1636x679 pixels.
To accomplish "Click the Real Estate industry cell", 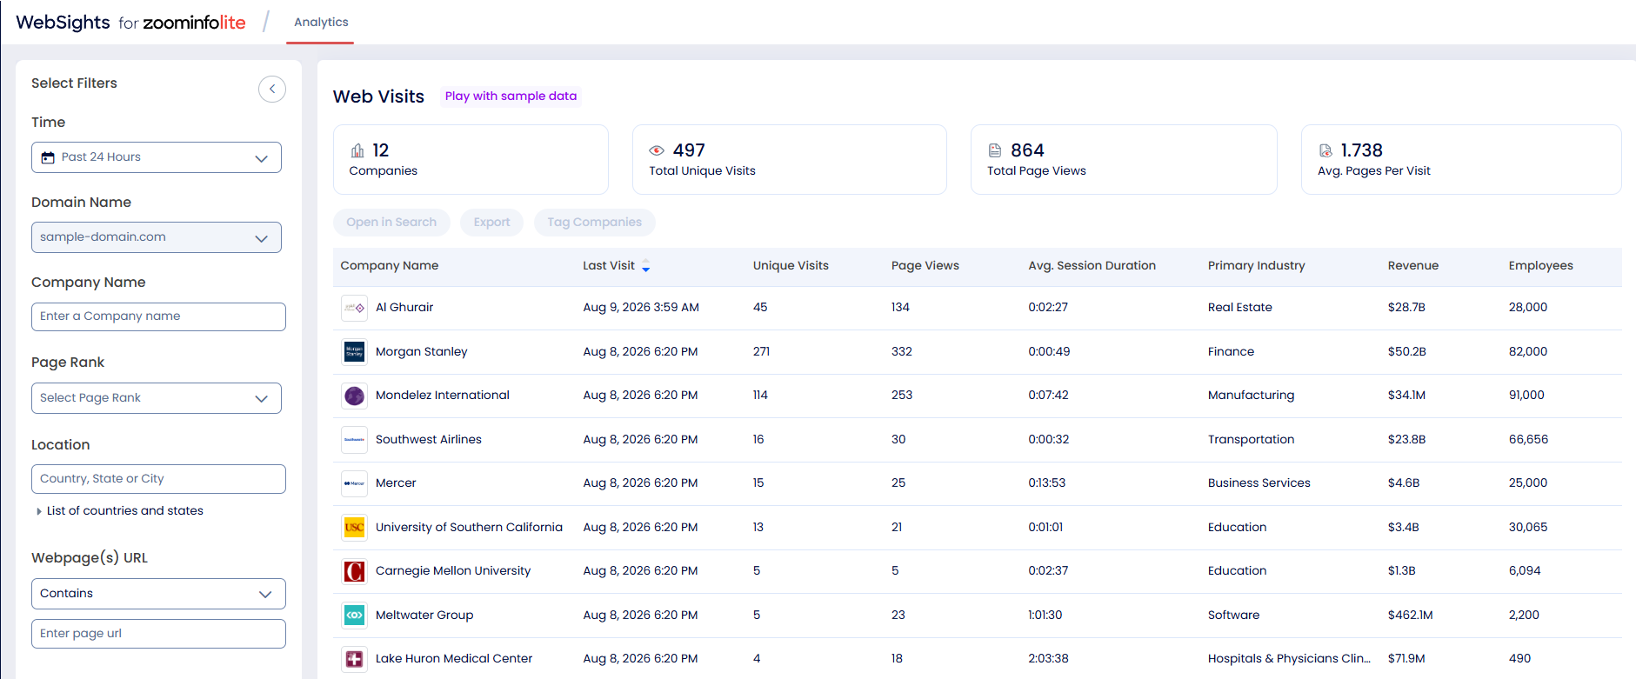I will [1239, 308].
